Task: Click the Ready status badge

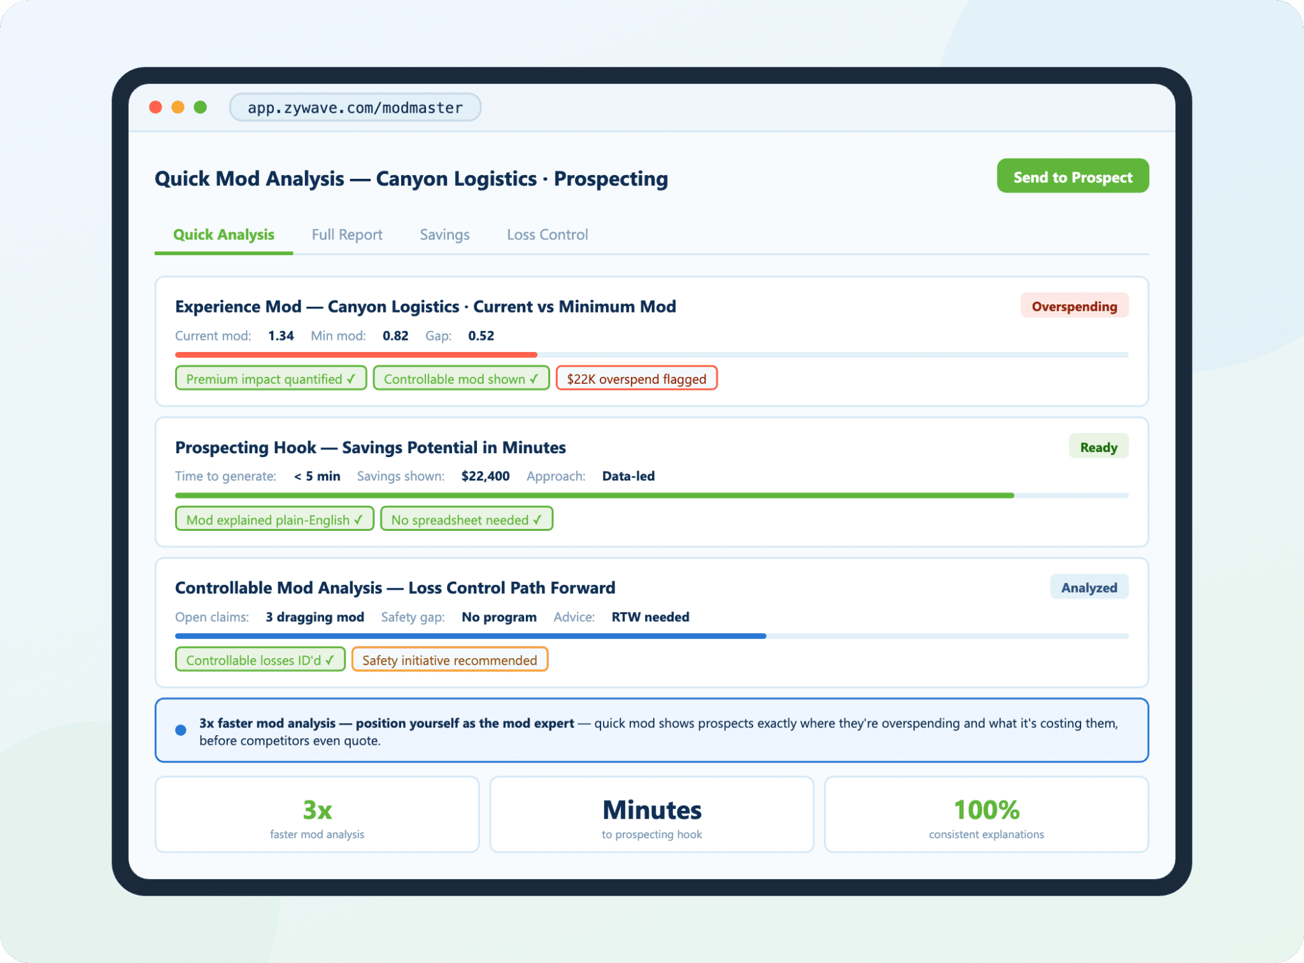Action: tap(1098, 447)
